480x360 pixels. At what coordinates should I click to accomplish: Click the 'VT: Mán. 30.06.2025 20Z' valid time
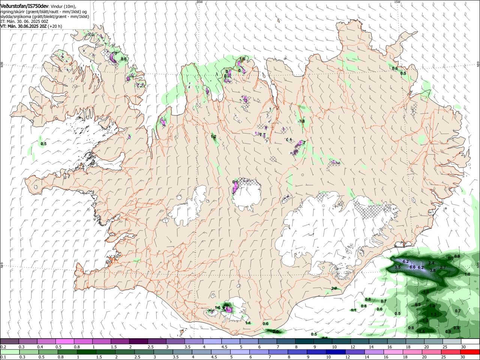pos(23,26)
